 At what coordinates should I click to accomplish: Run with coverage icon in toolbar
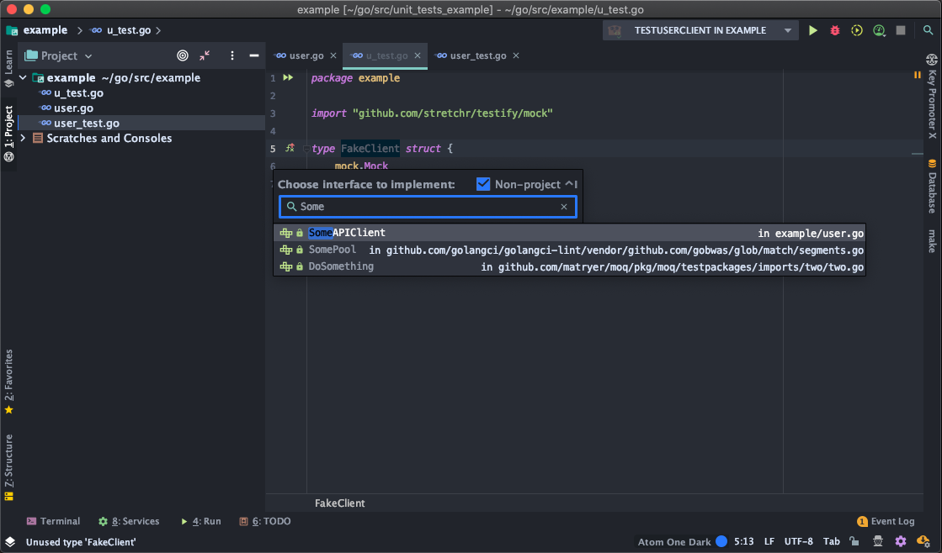pos(857,30)
